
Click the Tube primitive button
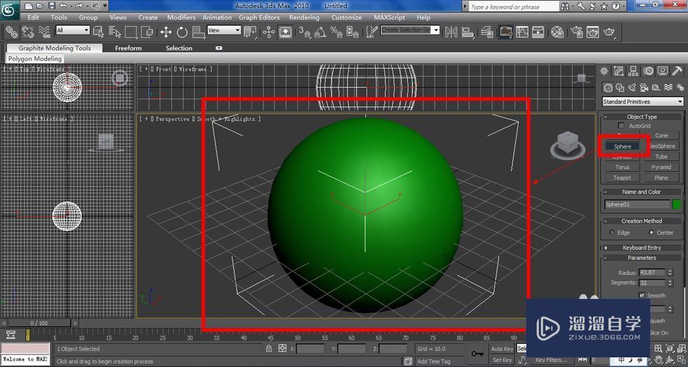[x=661, y=157]
